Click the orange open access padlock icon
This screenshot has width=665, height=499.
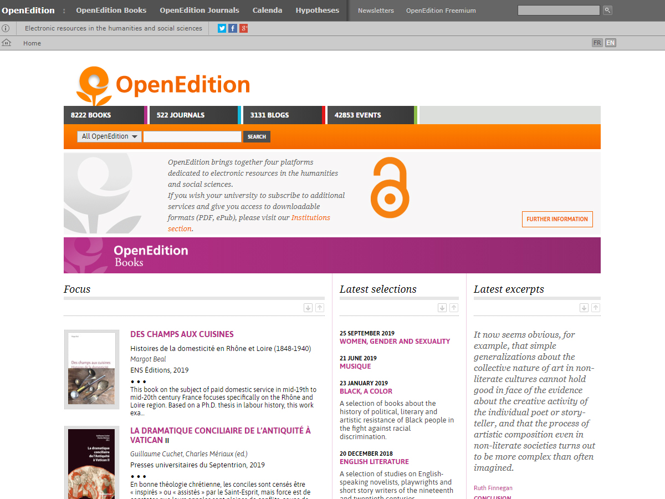coord(390,187)
